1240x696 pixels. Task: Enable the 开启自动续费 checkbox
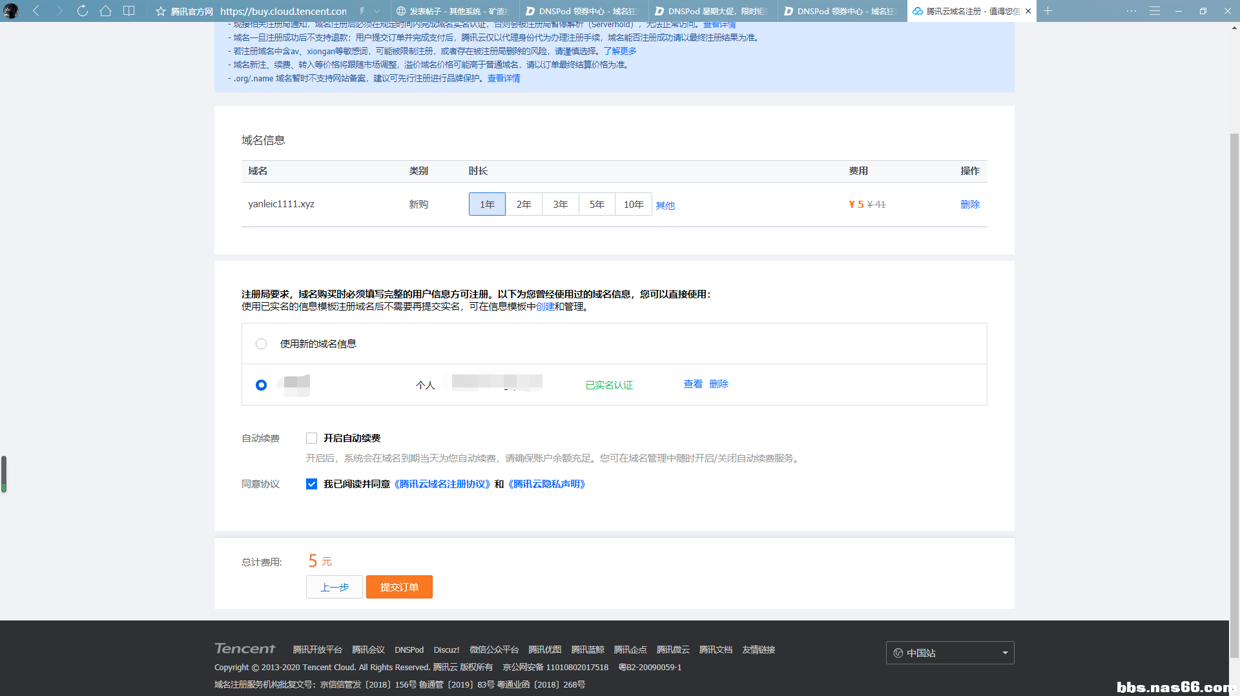click(x=311, y=438)
